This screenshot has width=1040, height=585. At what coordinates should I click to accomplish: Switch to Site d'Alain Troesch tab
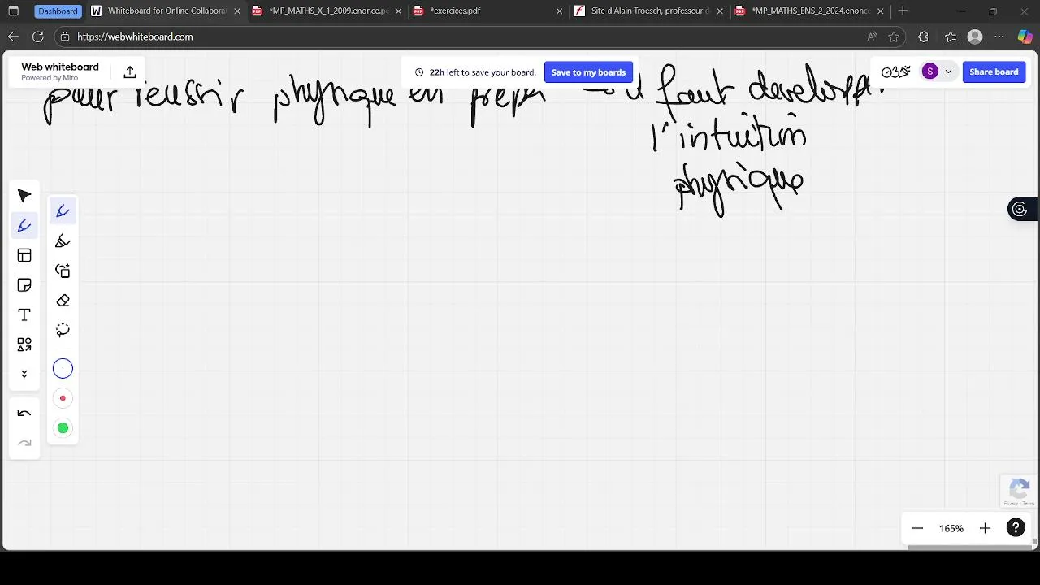pyautogui.click(x=648, y=11)
